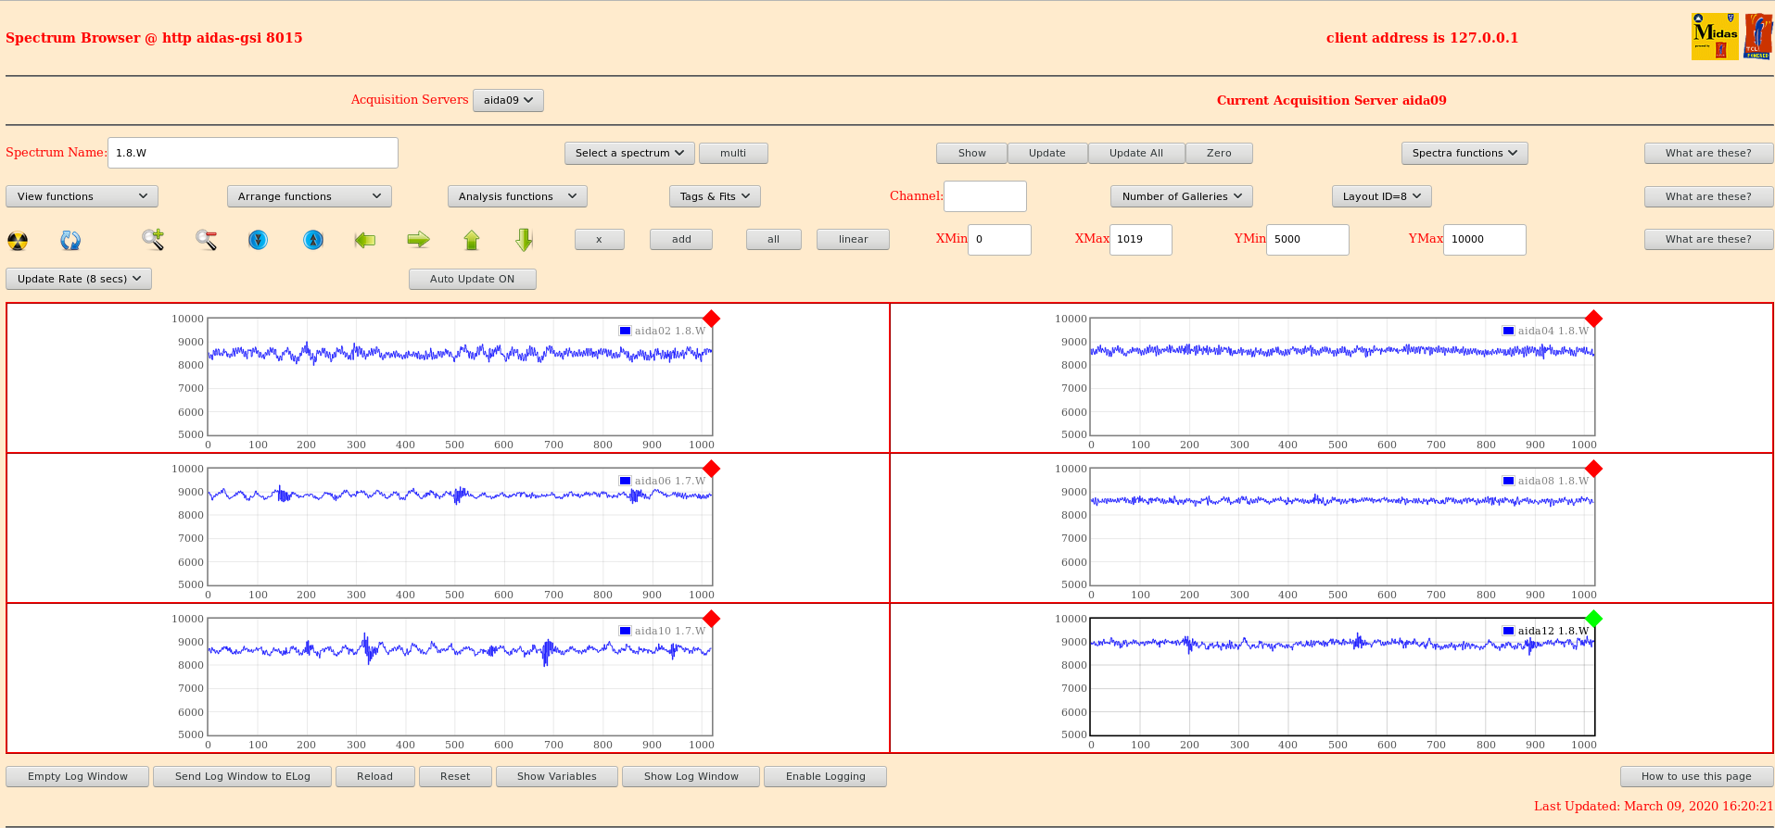Click the green left arrow icon
1775x828 pixels.
click(x=365, y=240)
